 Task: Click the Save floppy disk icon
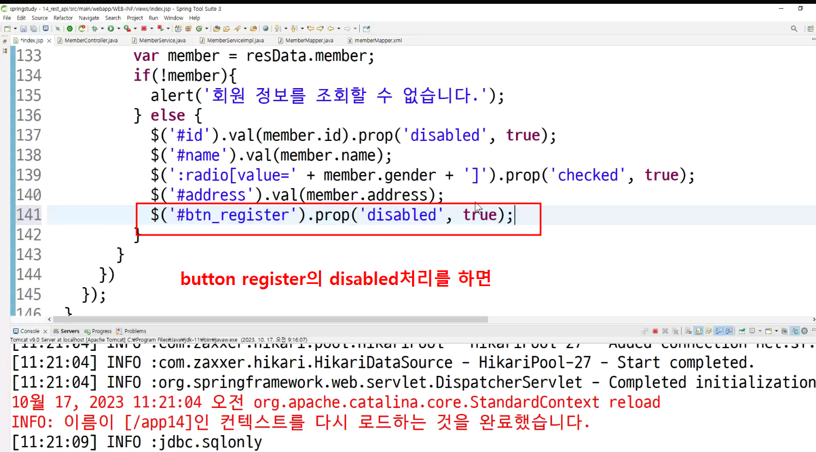[x=23, y=28]
